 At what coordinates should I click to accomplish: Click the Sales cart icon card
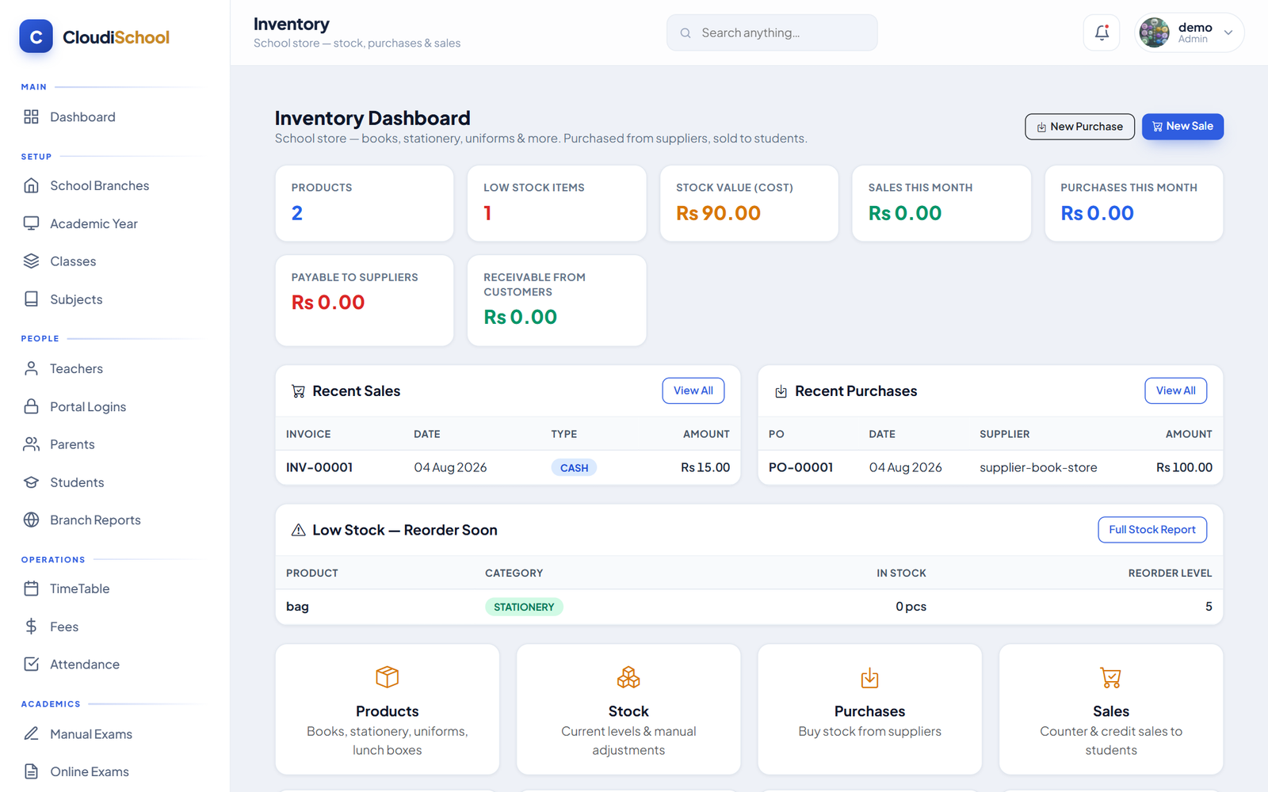(x=1111, y=709)
